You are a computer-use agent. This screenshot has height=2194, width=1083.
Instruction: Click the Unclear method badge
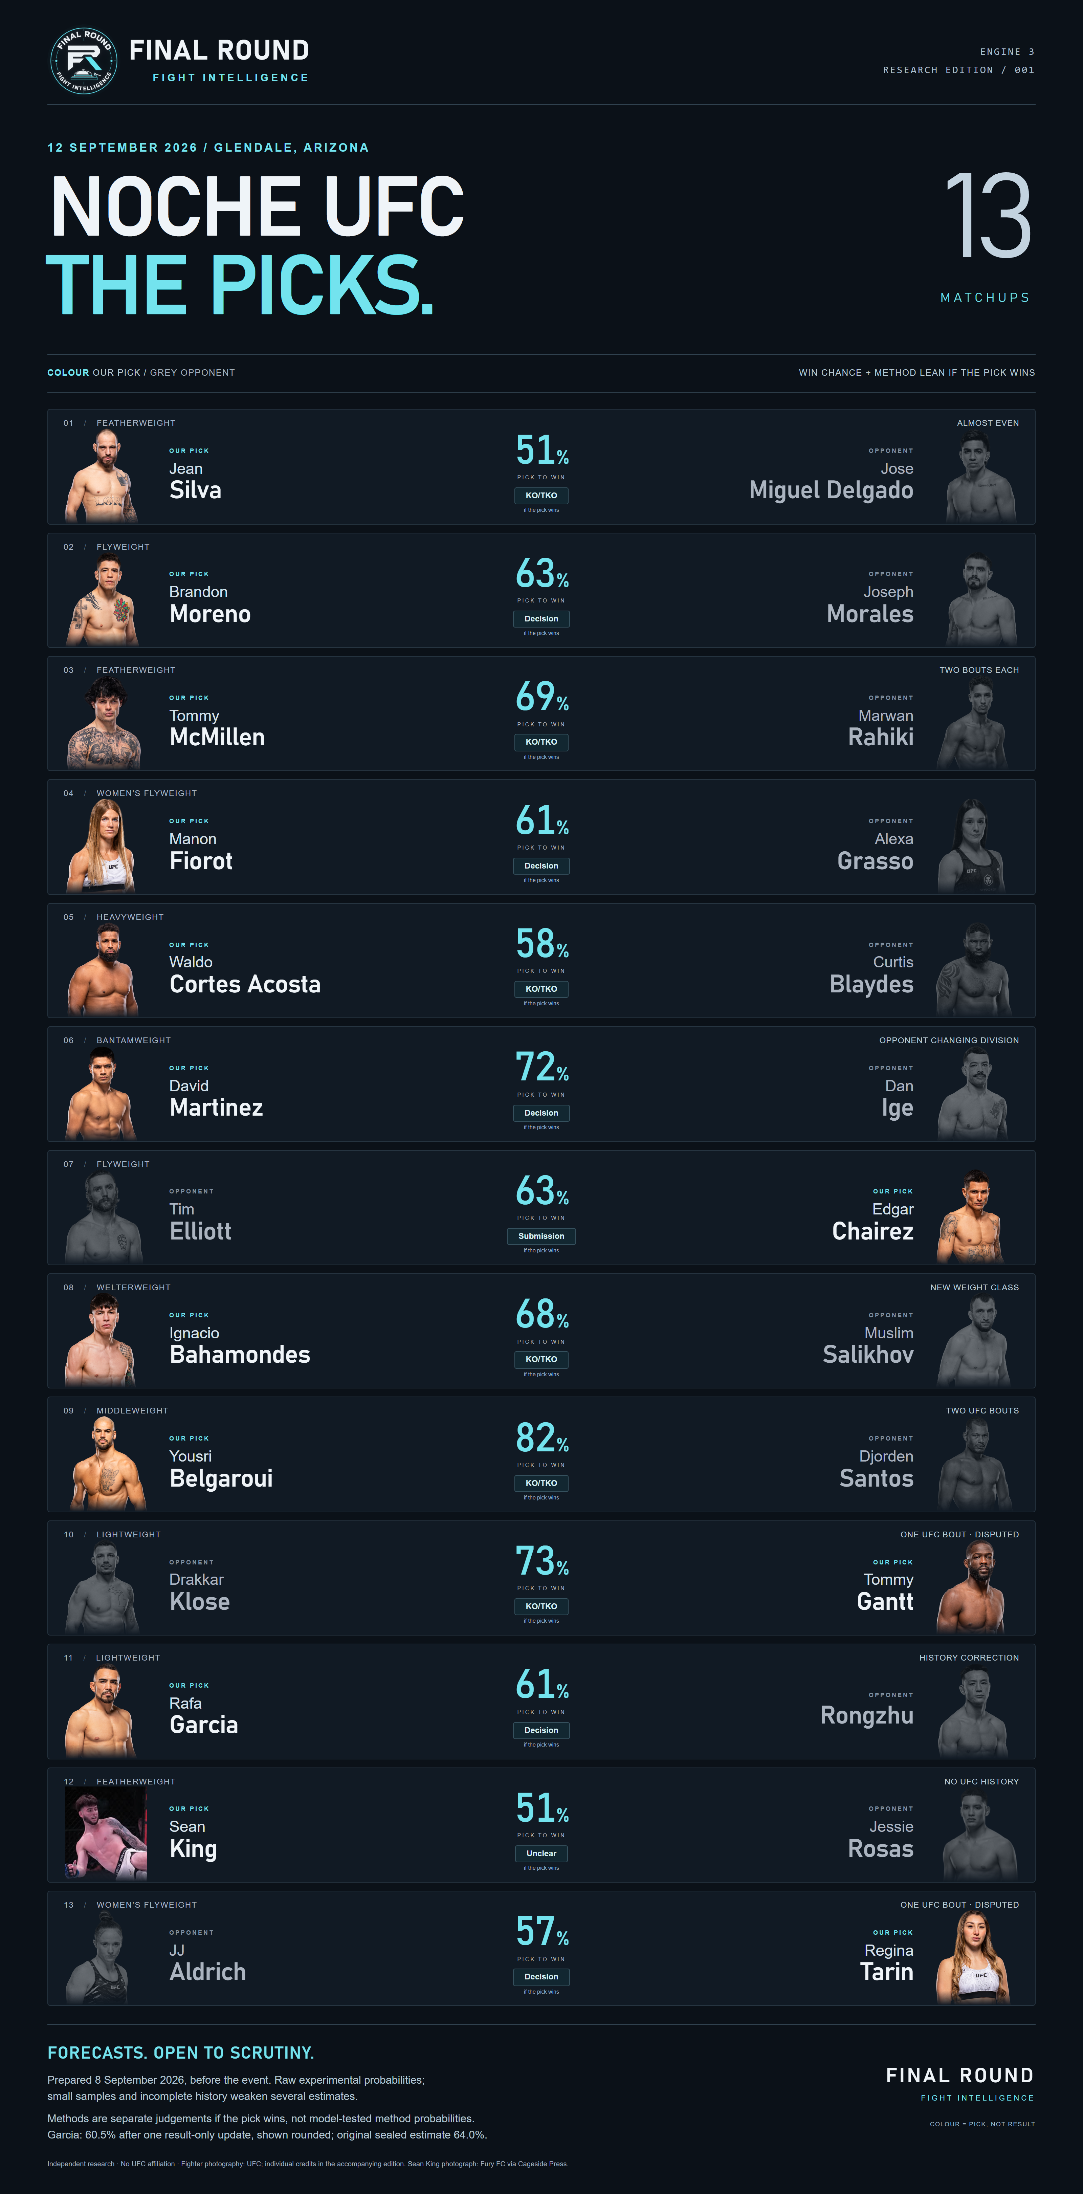click(541, 1853)
